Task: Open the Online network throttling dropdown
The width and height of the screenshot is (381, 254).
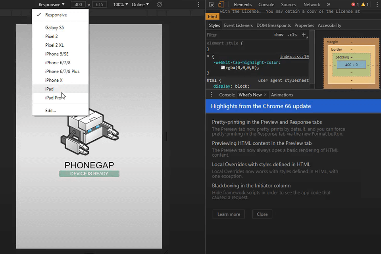Action: pyautogui.click(x=140, y=5)
